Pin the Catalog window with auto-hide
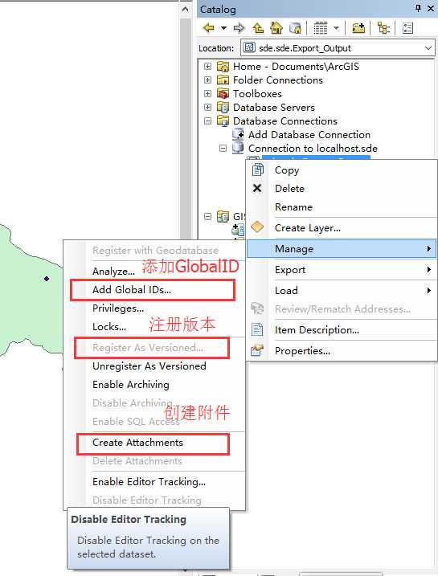This screenshot has width=438, height=576. point(418,8)
